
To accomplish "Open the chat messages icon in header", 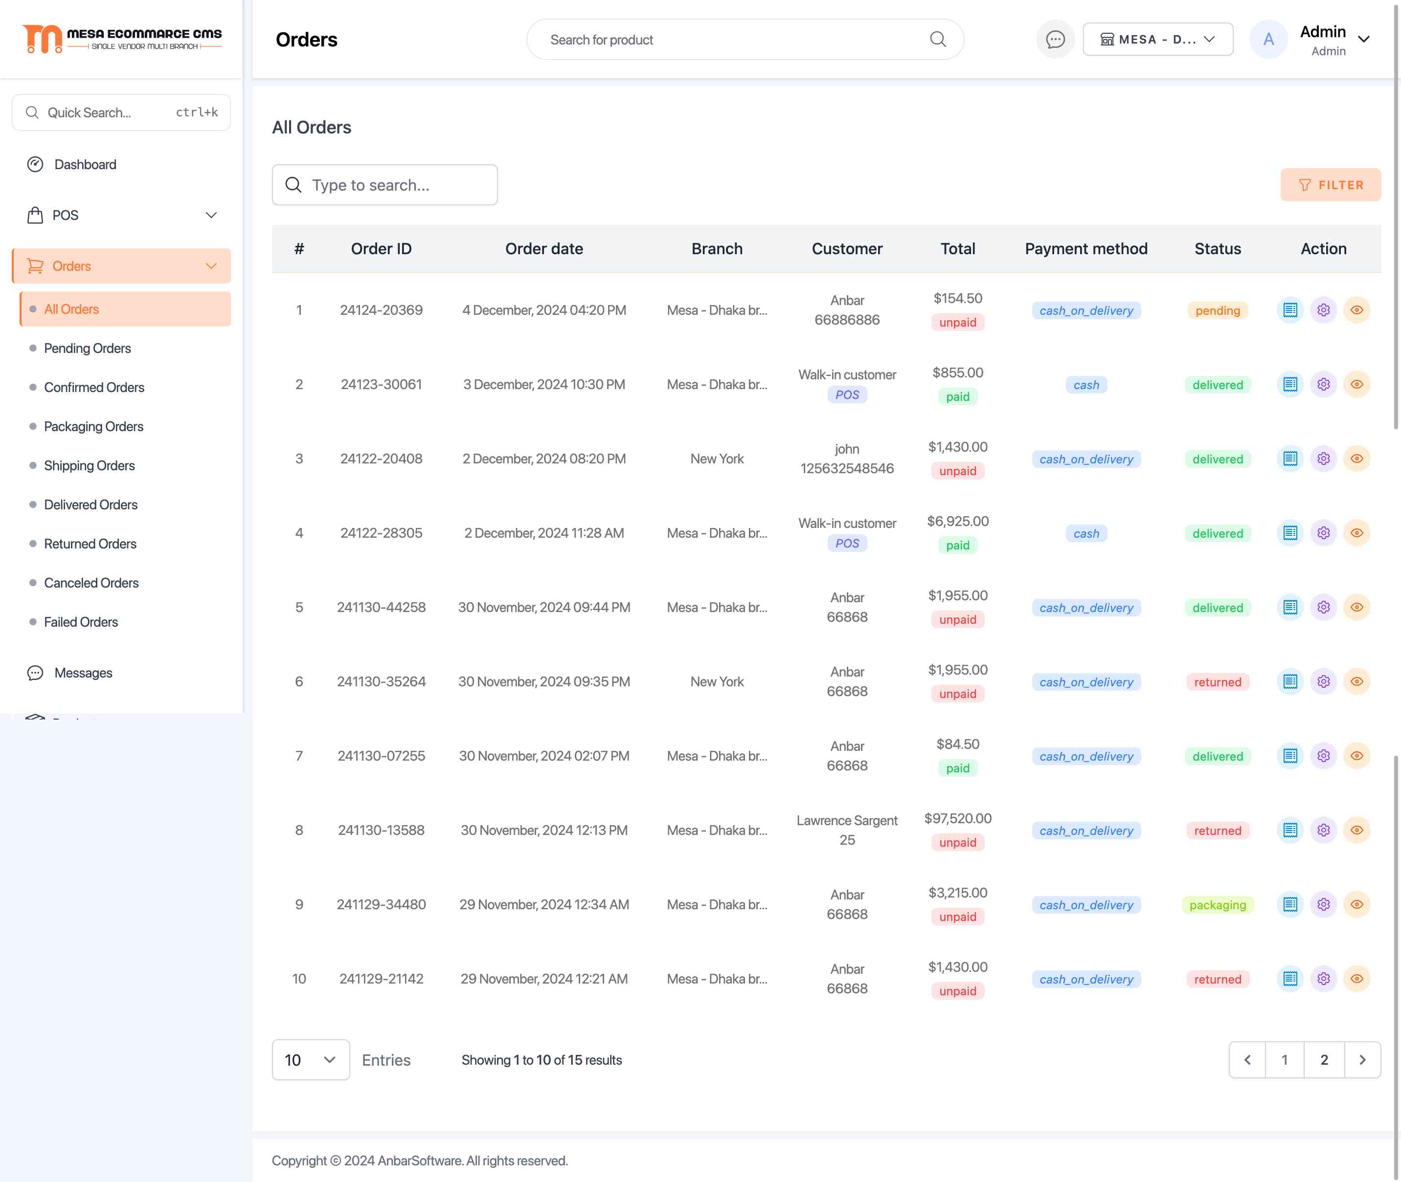I will coord(1055,40).
